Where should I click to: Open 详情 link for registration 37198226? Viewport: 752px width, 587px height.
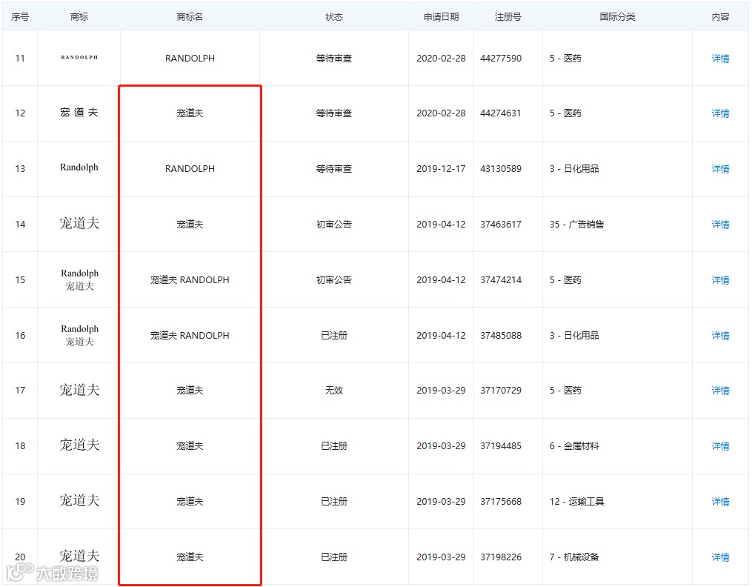point(720,557)
